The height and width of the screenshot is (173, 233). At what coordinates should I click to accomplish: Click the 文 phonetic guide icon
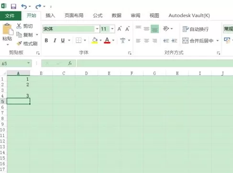pyautogui.click(x=123, y=41)
